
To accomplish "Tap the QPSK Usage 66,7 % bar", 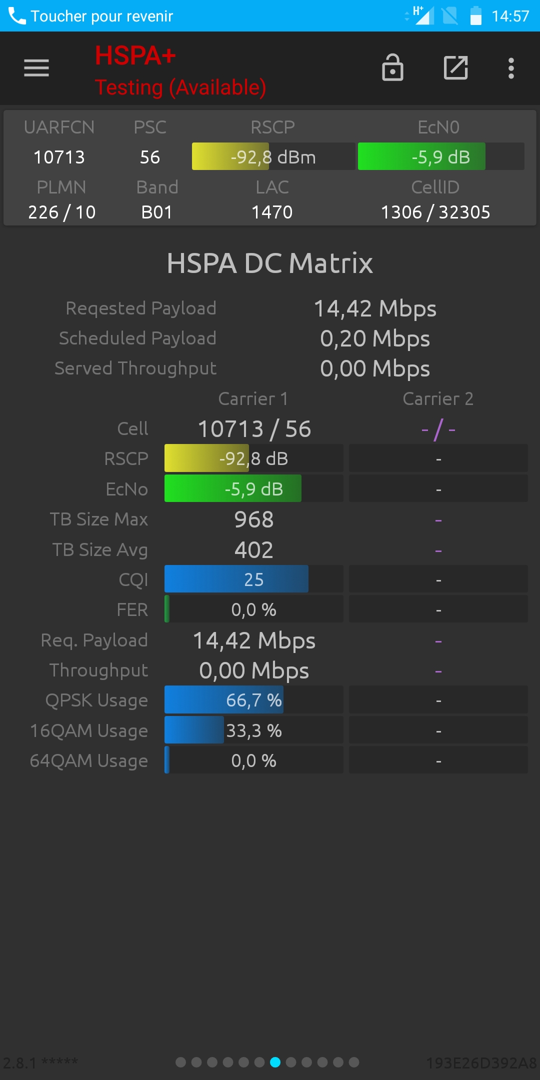I will (x=254, y=699).
